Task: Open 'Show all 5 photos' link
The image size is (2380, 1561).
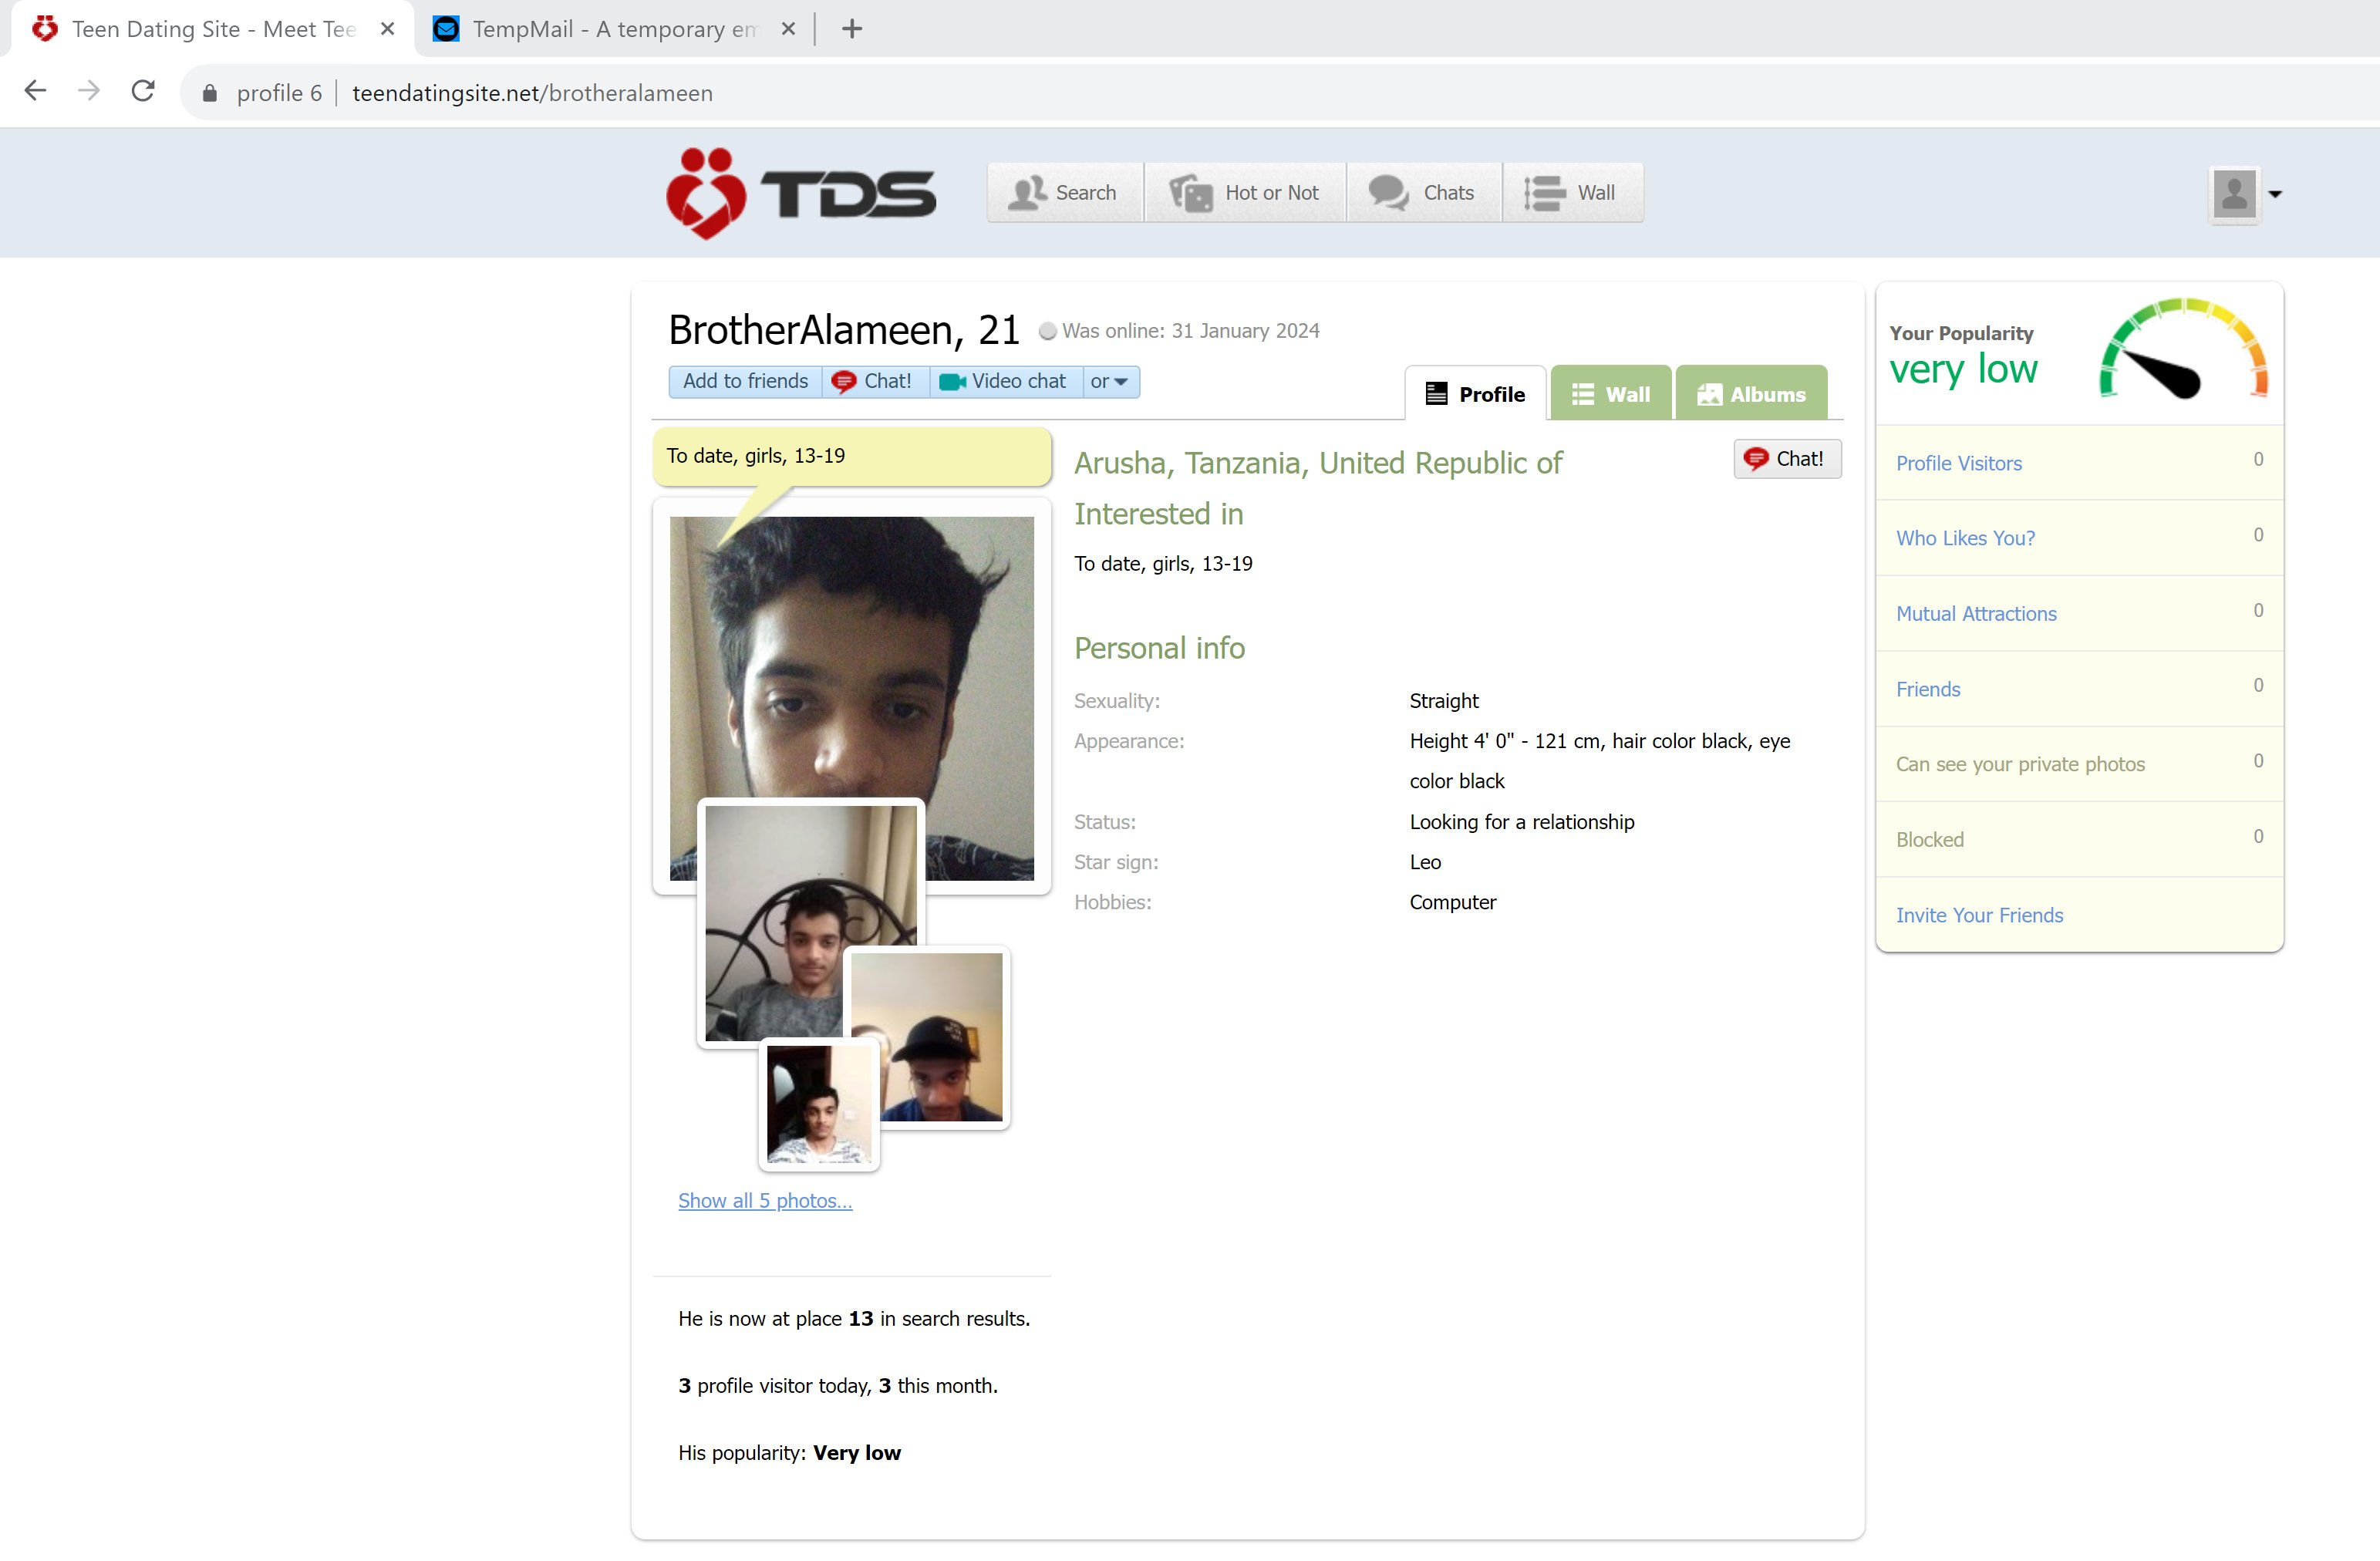Action: 765,1200
